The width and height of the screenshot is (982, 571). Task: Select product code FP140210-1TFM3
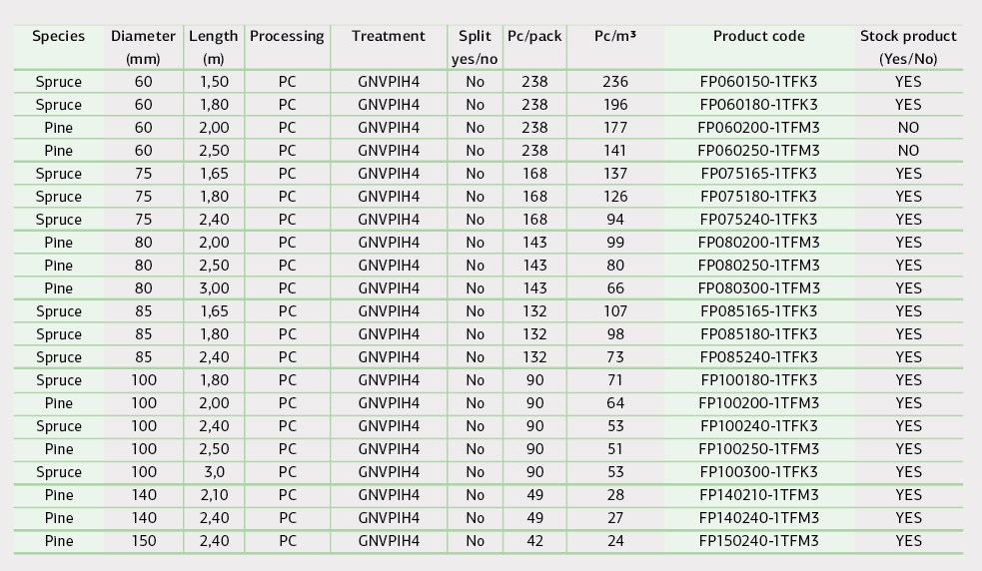pos(758,495)
